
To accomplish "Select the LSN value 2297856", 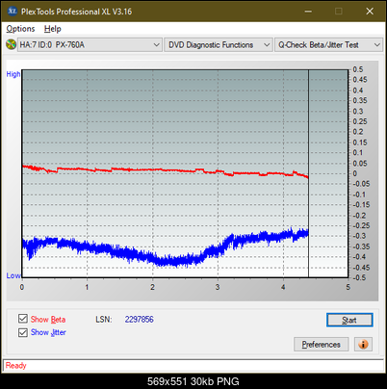I will point(140,320).
